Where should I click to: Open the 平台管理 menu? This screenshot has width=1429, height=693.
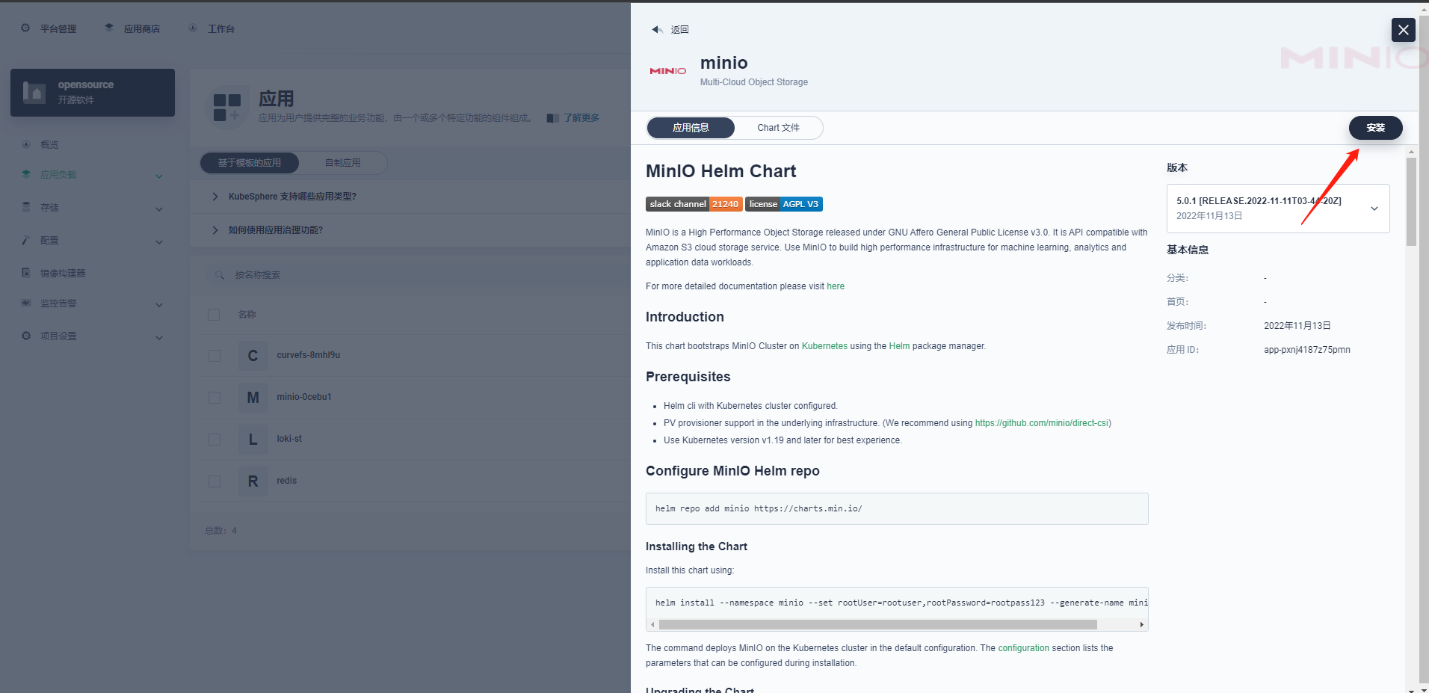(x=58, y=29)
